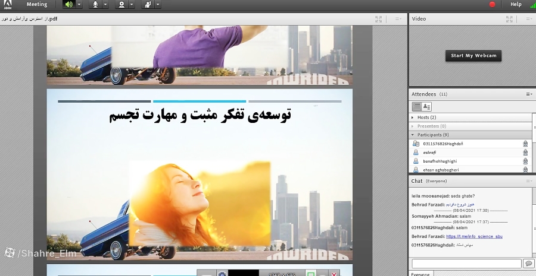Click the Attendees (11) pod title
Screen dimensions: 536x276
[429, 94]
